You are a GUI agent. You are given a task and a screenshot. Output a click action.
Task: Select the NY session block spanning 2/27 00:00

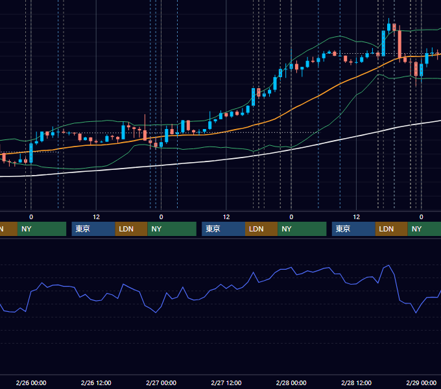[172, 229]
